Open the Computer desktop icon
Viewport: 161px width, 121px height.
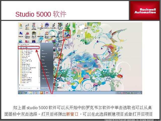(x=21, y=34)
